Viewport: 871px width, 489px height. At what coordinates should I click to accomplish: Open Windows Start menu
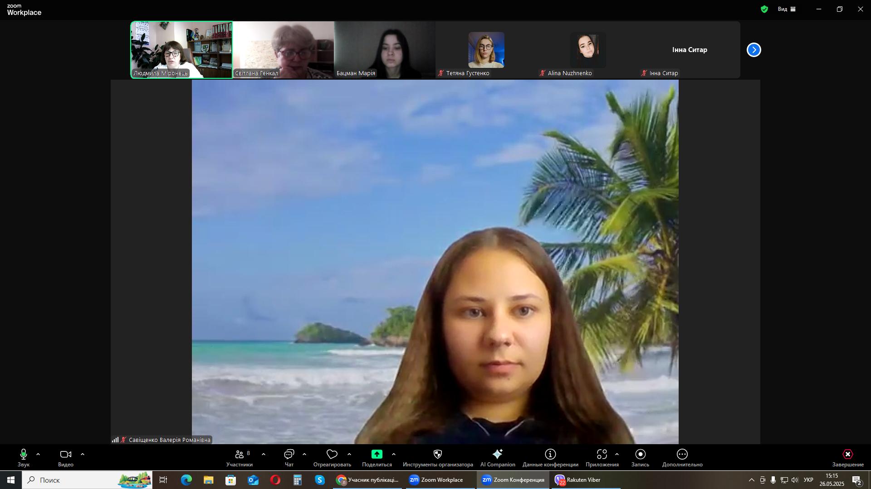(11, 480)
